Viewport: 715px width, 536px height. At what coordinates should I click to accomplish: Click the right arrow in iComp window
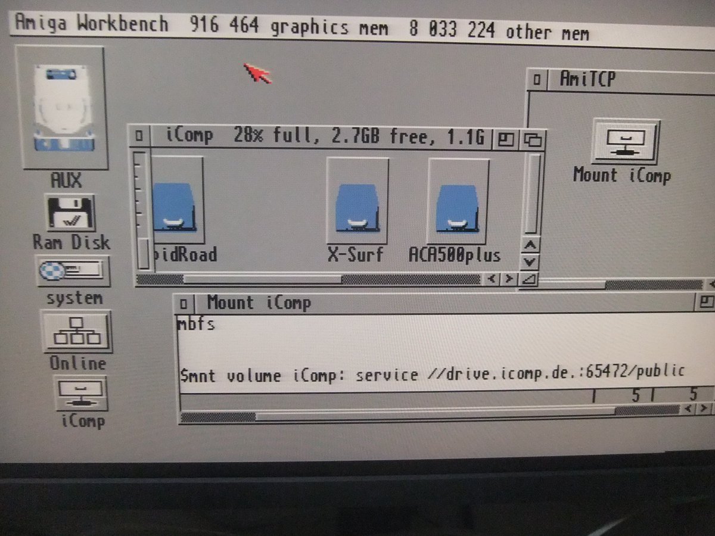coord(508,278)
